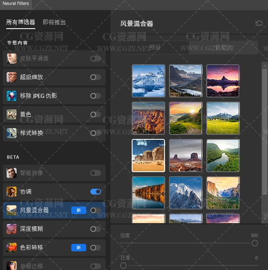268x270 pixels.
Task: Turn on the 风景混合器 toggle
Action: click(96, 210)
